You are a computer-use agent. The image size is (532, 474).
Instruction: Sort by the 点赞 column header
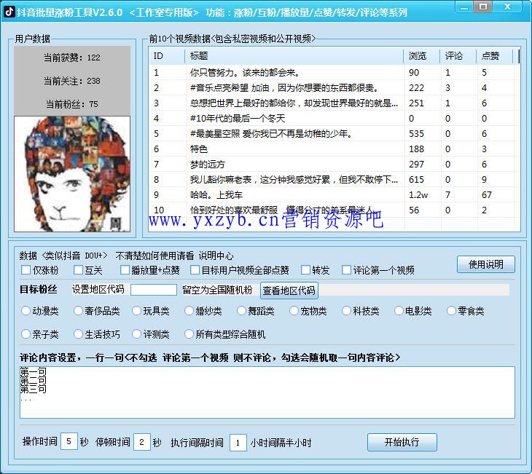(494, 56)
